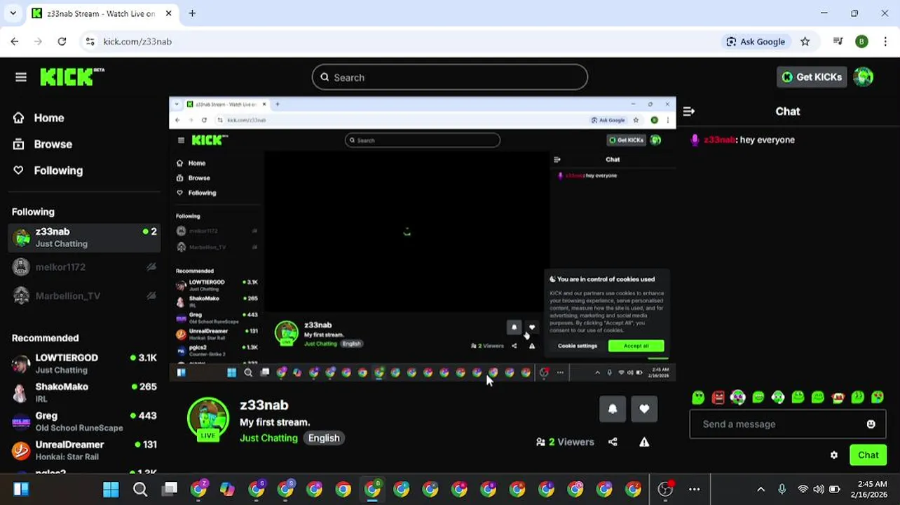Open UnrealDreamer recommended channel

[x=84, y=450]
